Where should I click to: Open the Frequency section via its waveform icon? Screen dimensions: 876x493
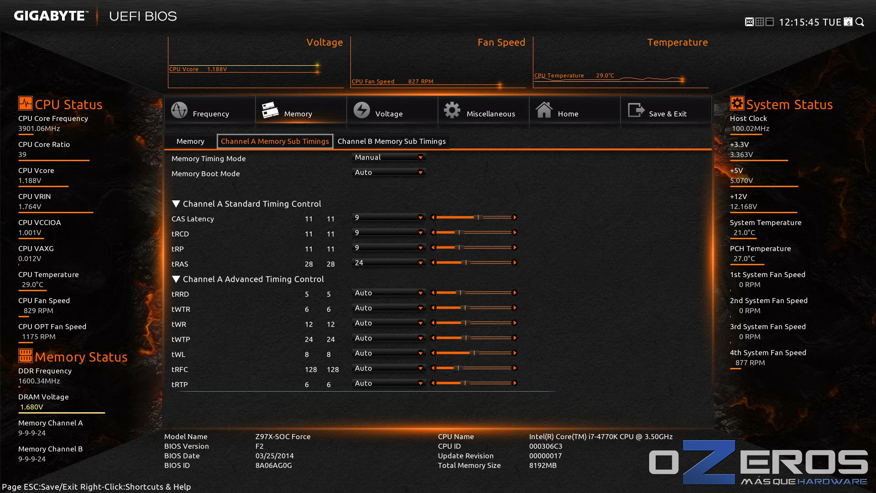(x=179, y=110)
